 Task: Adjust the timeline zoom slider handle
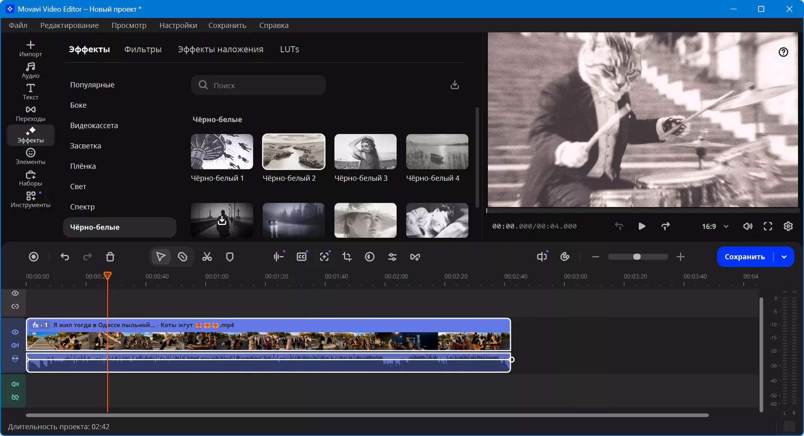tap(637, 257)
